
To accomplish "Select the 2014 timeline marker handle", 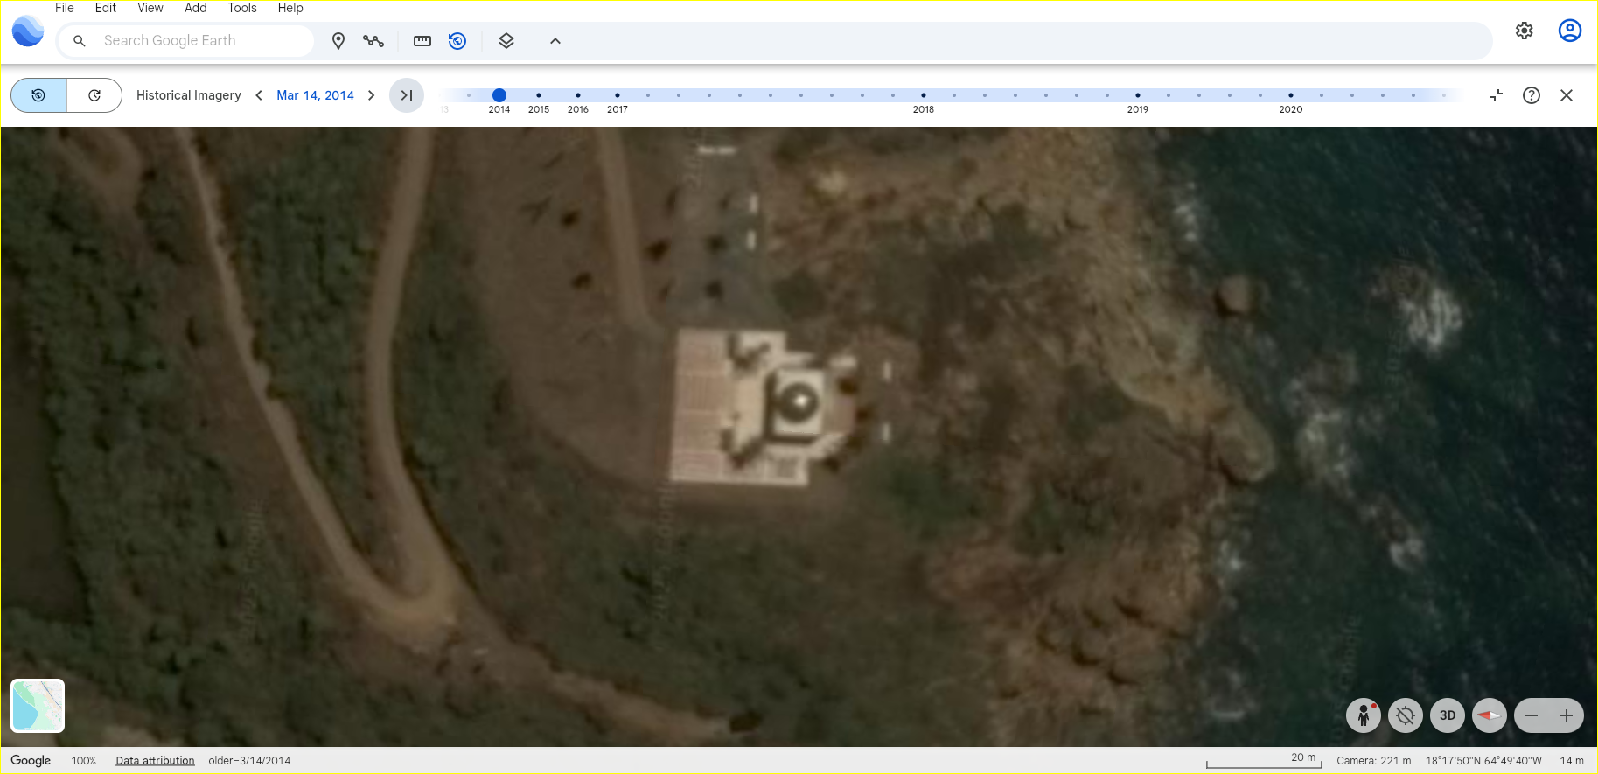I will tap(499, 95).
